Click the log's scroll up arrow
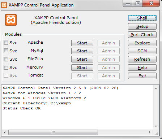The height and width of the screenshot is (139, 162). (156, 88)
